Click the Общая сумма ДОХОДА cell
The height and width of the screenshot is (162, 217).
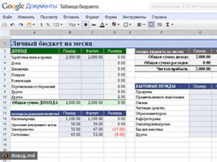pos(35,102)
